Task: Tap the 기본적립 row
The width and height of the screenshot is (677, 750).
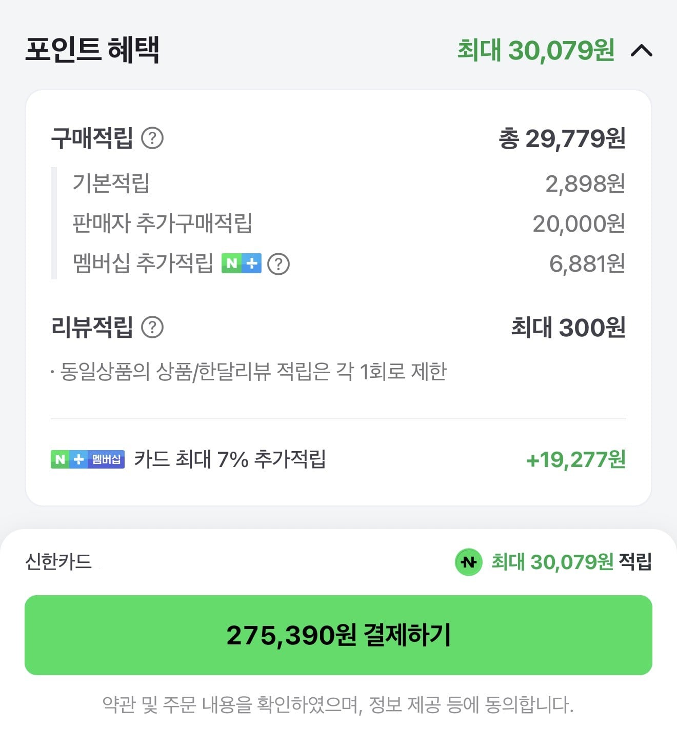Action: [111, 183]
